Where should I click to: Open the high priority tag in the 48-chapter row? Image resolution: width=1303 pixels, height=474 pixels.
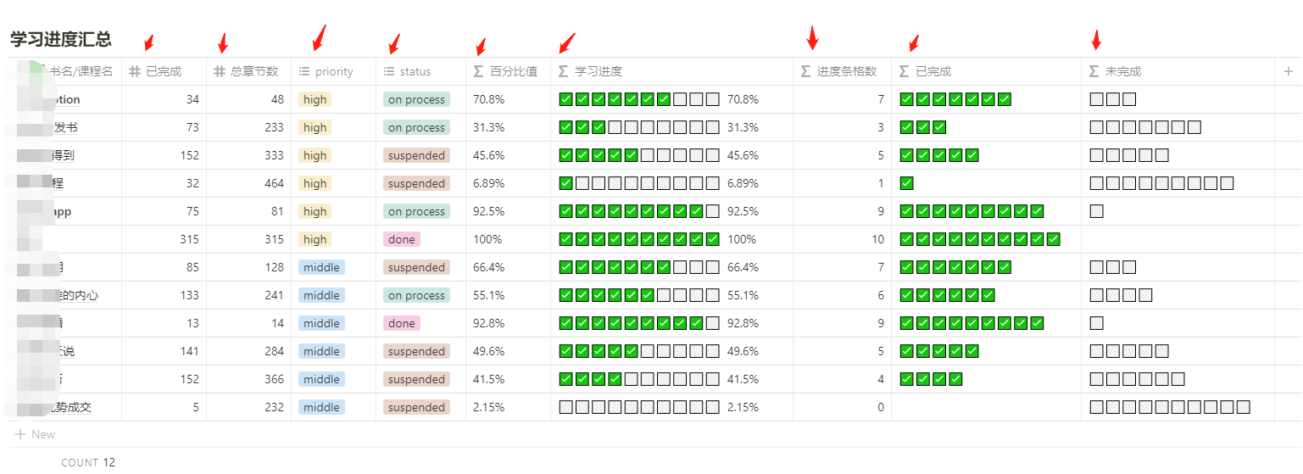315,99
